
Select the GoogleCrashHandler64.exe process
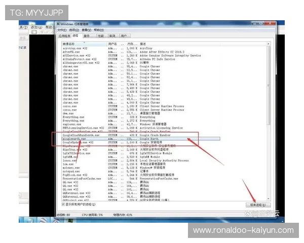pos(141,135)
